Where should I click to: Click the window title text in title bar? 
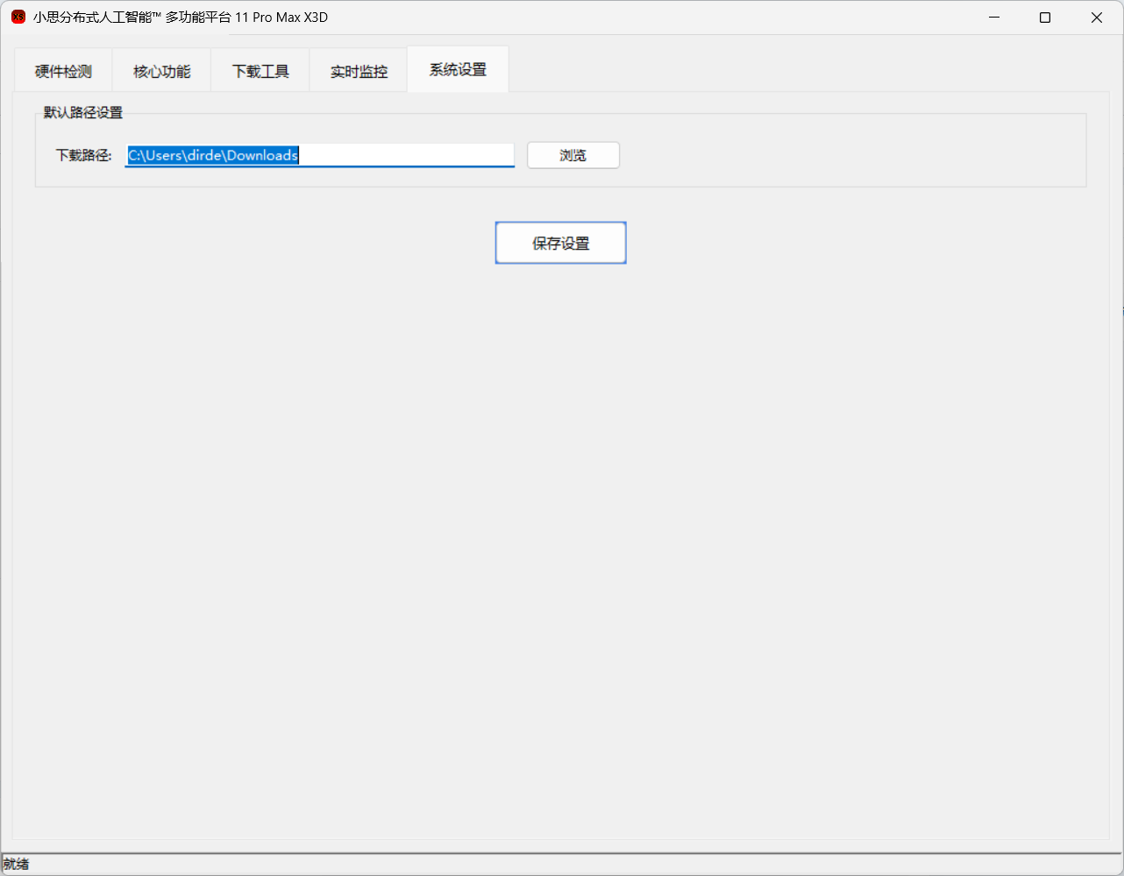(x=181, y=18)
